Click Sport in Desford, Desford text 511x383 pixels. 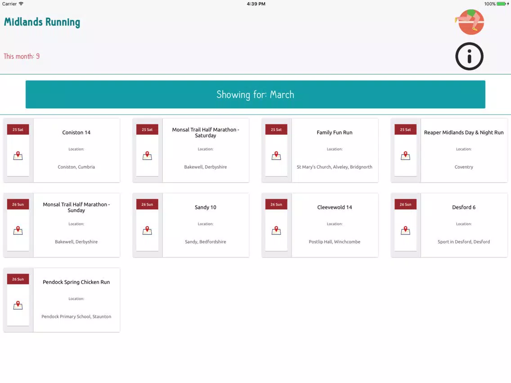coord(464,242)
